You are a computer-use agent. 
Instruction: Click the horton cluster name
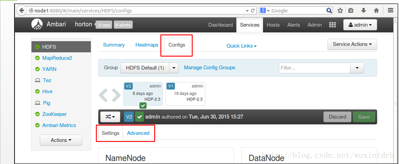point(84,24)
